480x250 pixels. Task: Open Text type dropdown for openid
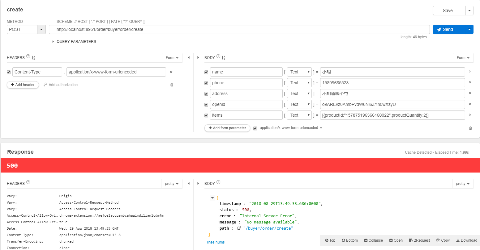click(299, 104)
